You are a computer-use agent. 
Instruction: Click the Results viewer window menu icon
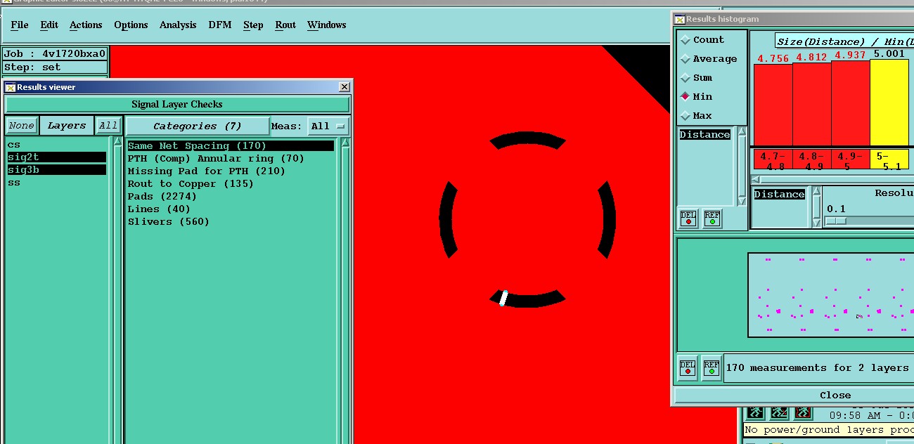click(x=11, y=87)
